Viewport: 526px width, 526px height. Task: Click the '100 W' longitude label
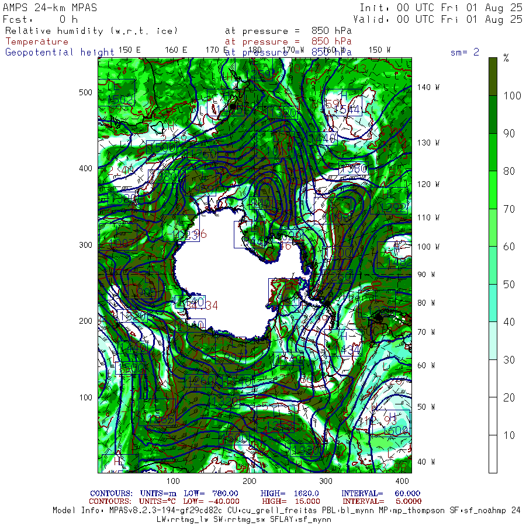point(428,247)
